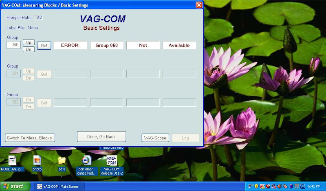Click the red 'Basic Settings' heading
The image size is (326, 191).
(x=101, y=28)
